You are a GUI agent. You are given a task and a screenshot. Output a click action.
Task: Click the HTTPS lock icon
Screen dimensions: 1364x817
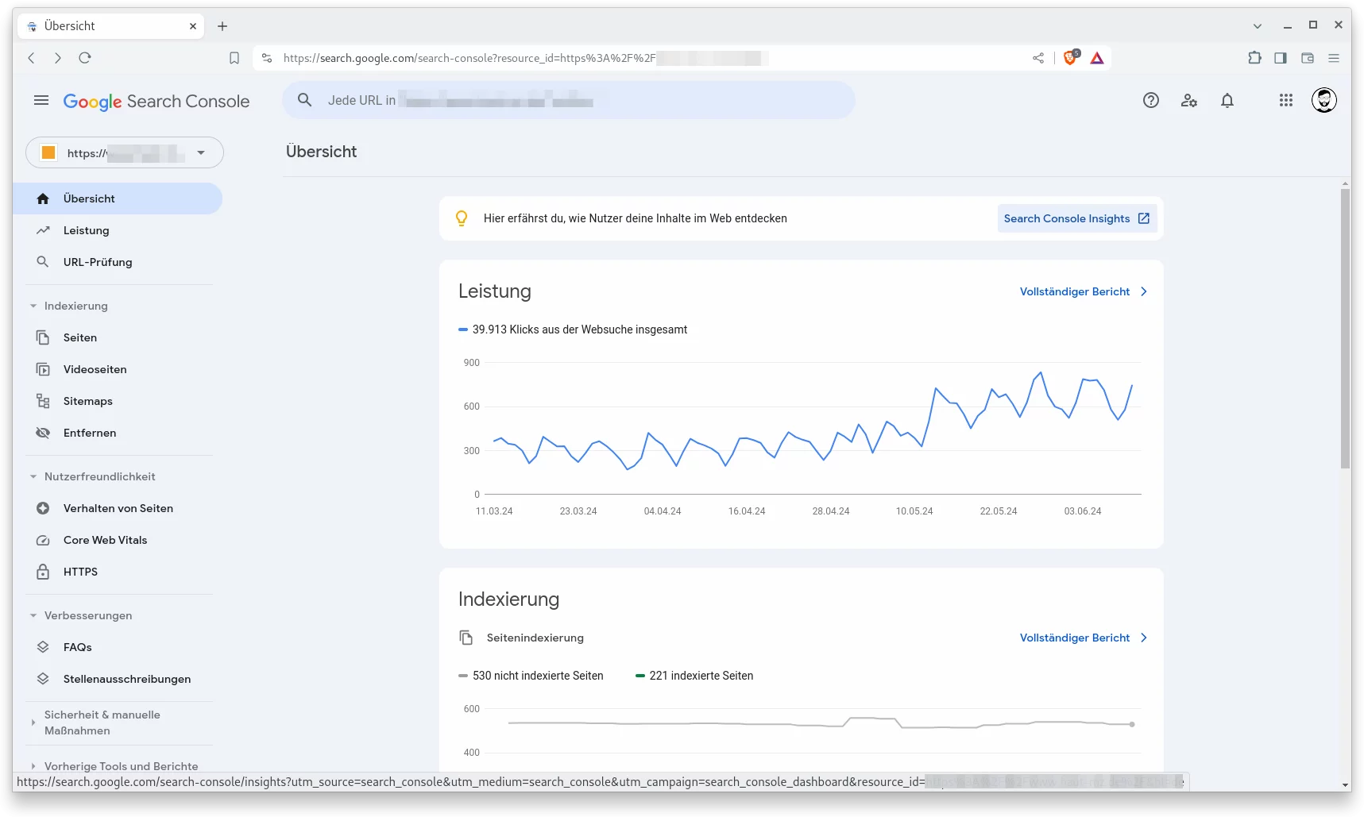point(43,572)
